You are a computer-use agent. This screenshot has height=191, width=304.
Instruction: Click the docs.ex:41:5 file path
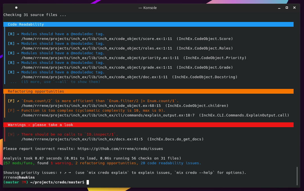pyautogui.click(x=82, y=139)
